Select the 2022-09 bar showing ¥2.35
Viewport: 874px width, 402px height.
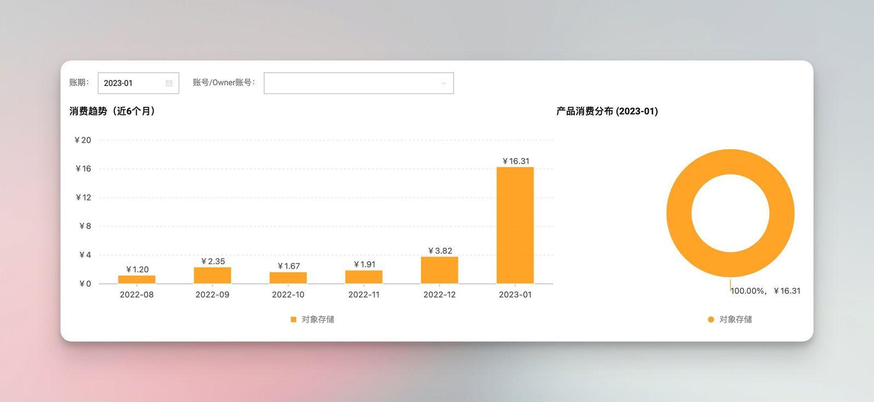(x=212, y=276)
